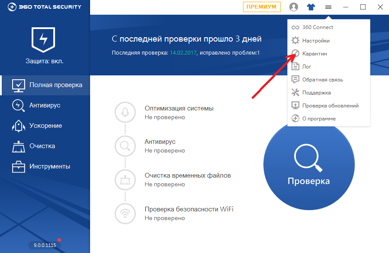389x253 pixels.
Task: Choose Обратная связь menu item
Action: [329, 80]
